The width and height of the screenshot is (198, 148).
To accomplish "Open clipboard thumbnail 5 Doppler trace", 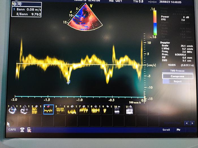I will coord(60,109).
